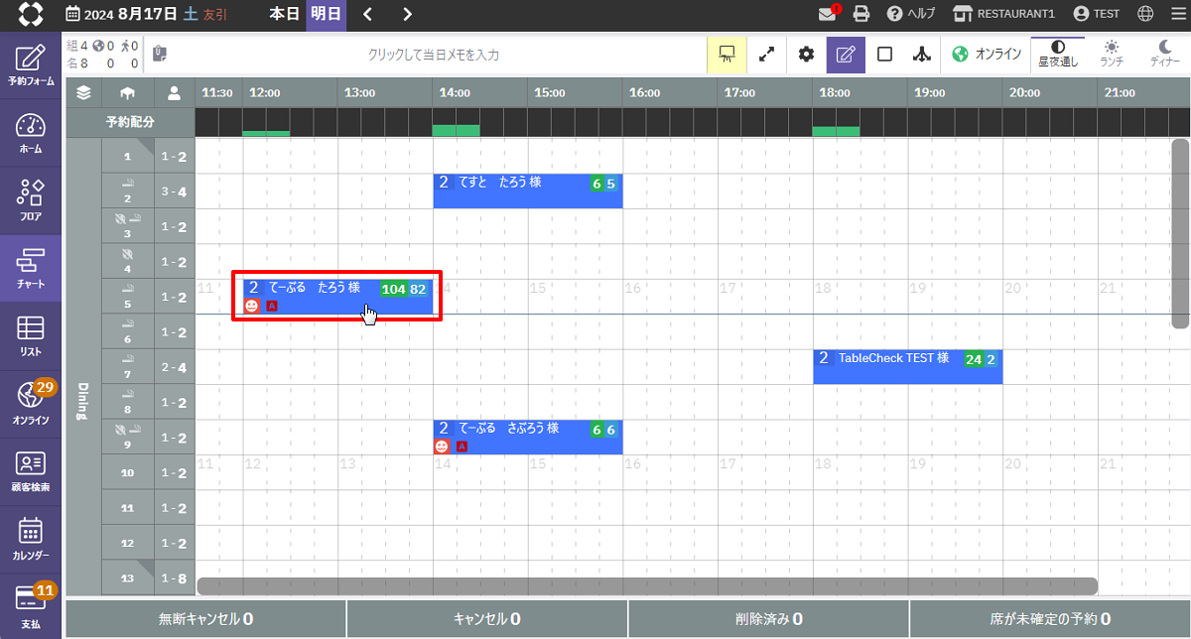
Task: Open カレンダー in sidebar
Action: tap(31, 539)
